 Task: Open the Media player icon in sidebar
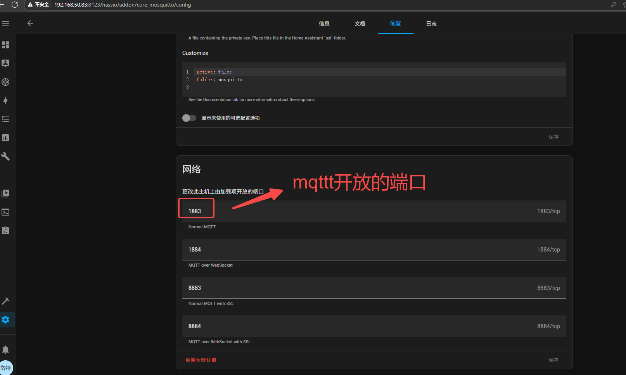click(x=5, y=193)
